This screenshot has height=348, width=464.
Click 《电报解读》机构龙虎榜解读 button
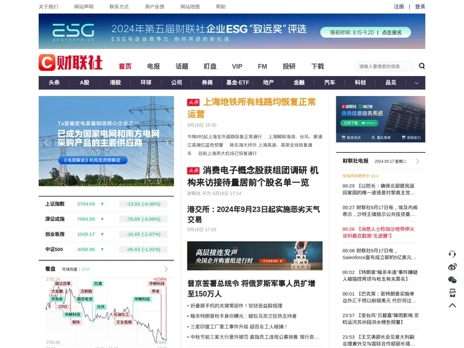click(x=93, y=160)
